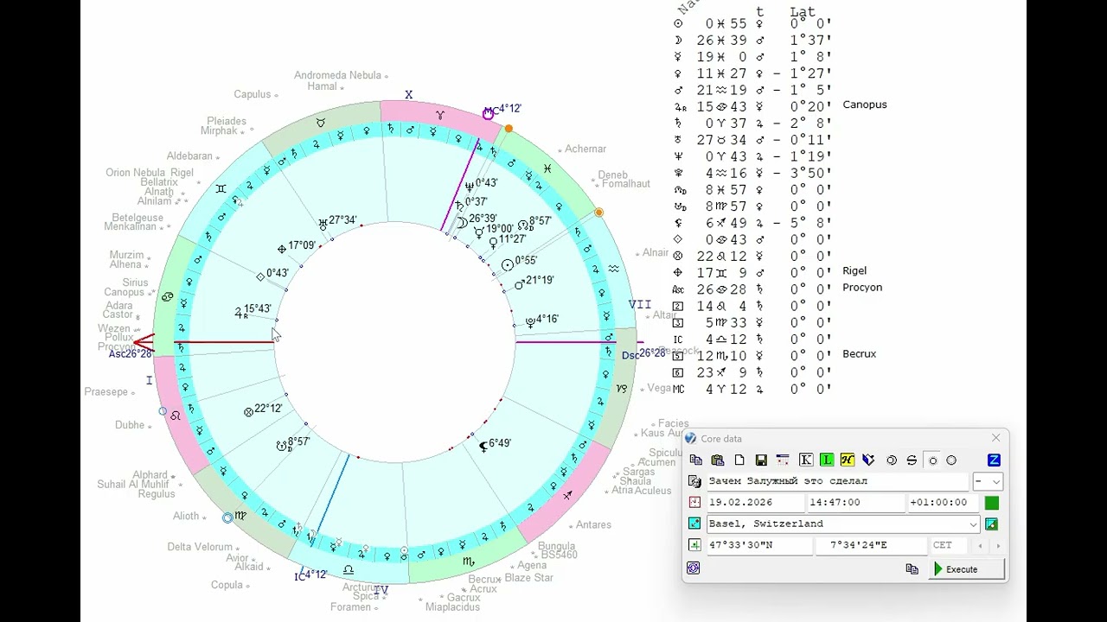
Task: Click the chart name document icon
Action: pyautogui.click(x=694, y=481)
